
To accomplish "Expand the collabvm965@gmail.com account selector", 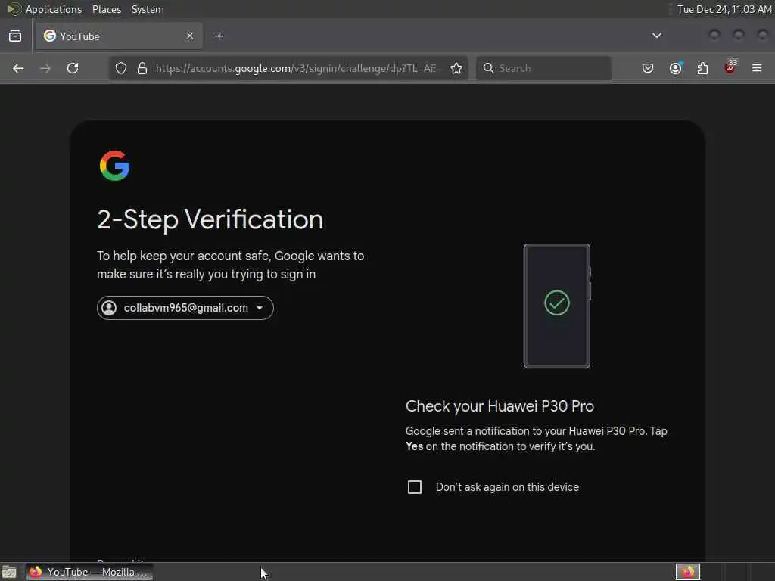I will point(185,308).
